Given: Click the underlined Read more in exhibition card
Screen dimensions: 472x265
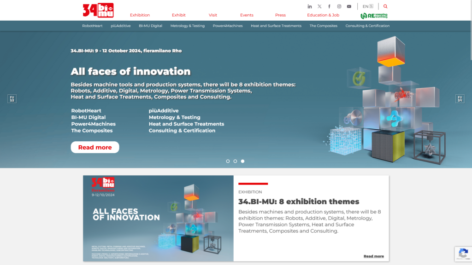Looking at the screenshot, I should point(373,256).
